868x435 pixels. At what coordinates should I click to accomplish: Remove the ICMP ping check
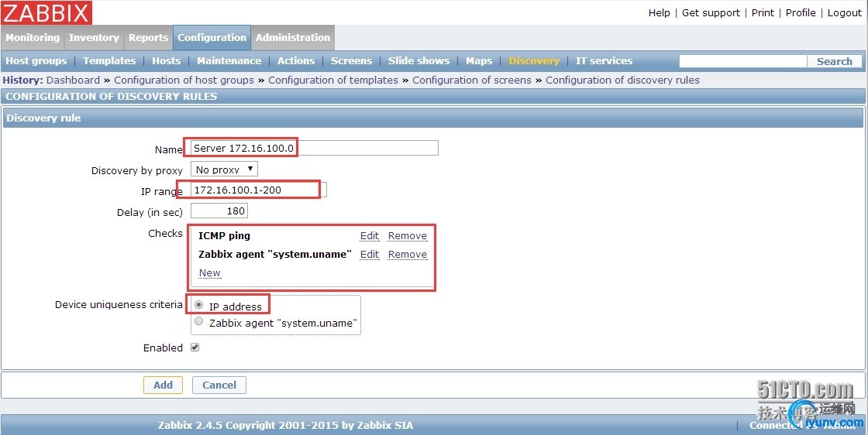(408, 236)
